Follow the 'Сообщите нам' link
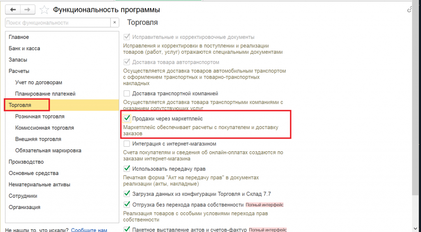Screen dimensions: 421x232 point(89,230)
